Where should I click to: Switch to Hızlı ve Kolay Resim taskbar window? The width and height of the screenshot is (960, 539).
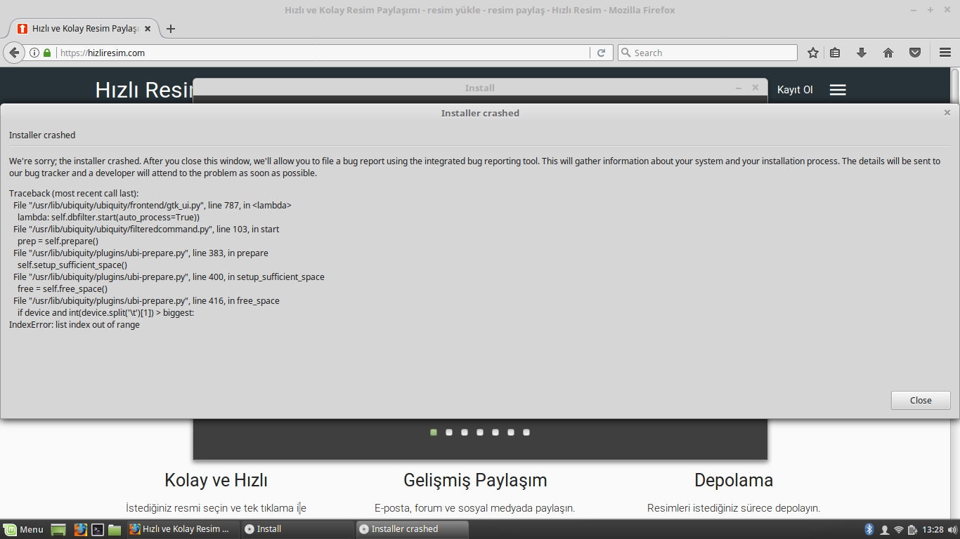click(183, 529)
